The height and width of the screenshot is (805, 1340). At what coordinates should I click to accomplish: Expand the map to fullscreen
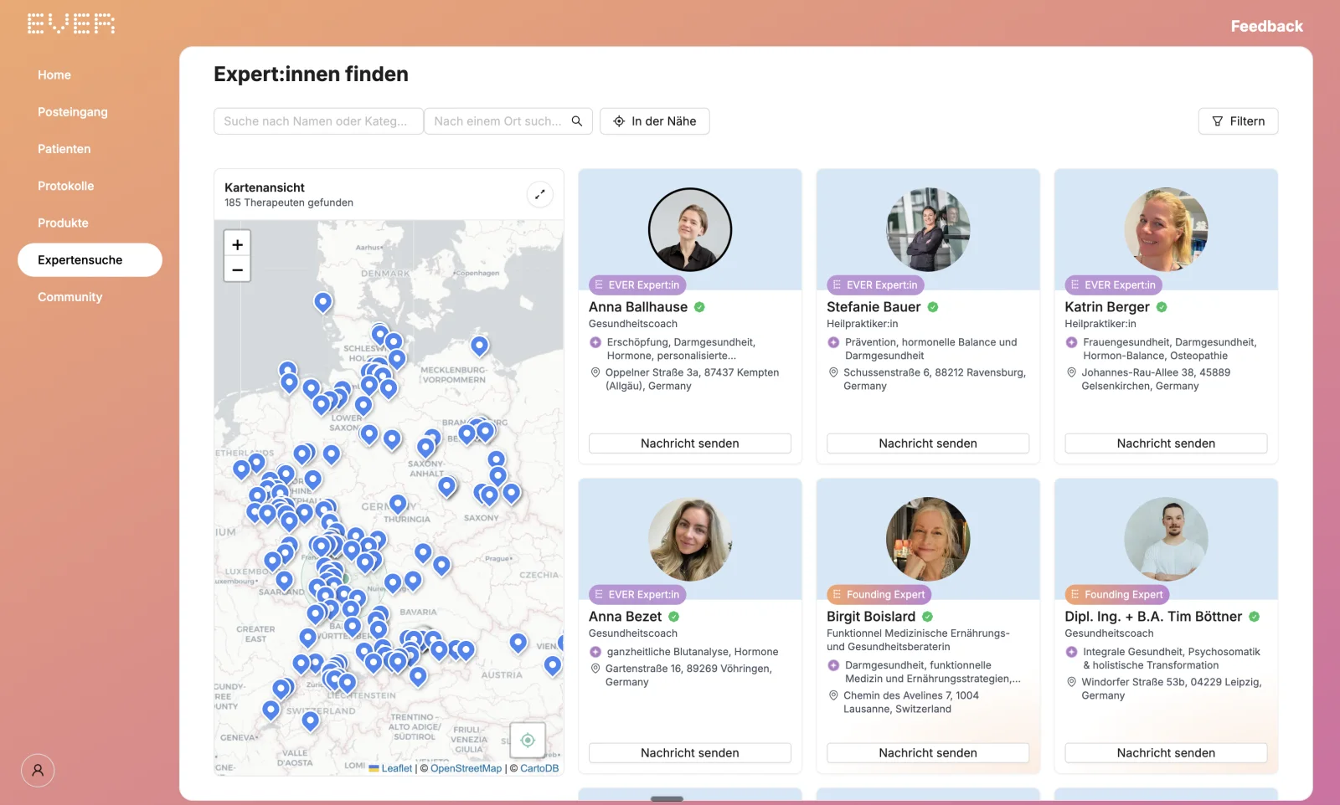click(x=540, y=194)
